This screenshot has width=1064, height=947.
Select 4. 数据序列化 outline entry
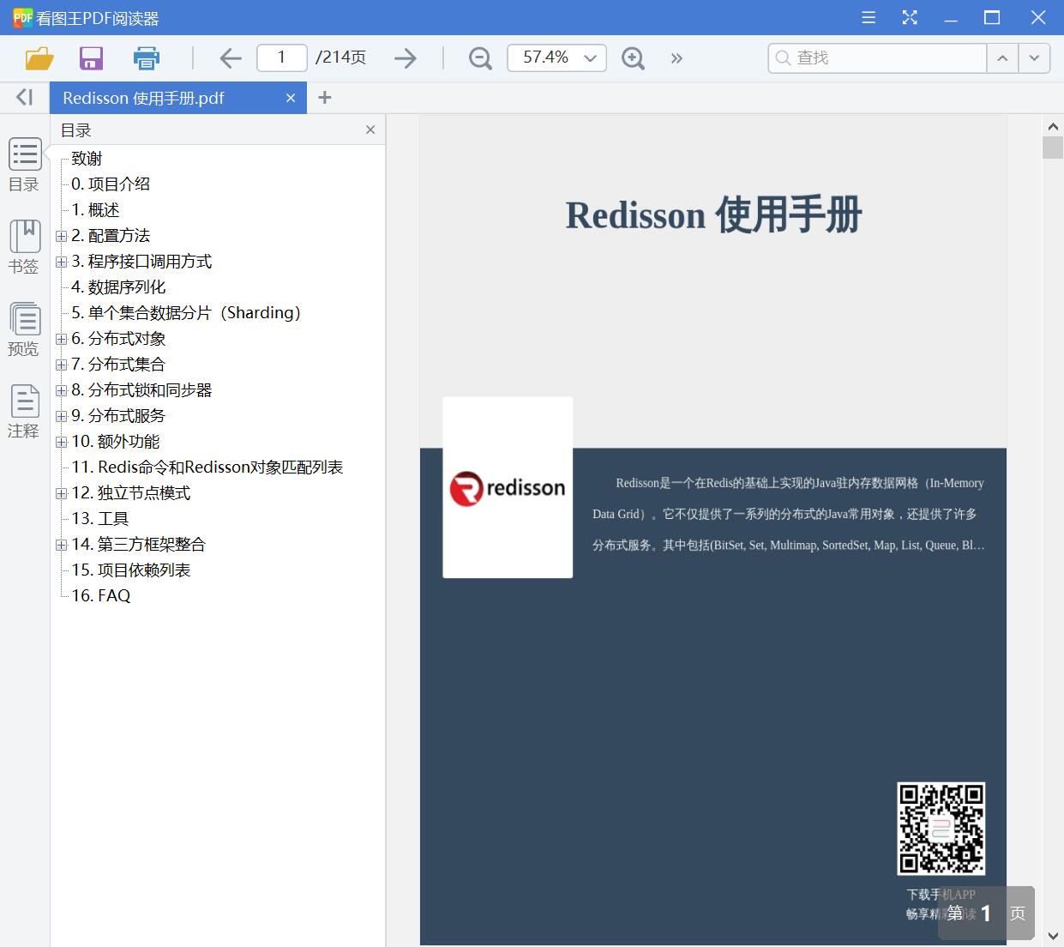click(118, 287)
